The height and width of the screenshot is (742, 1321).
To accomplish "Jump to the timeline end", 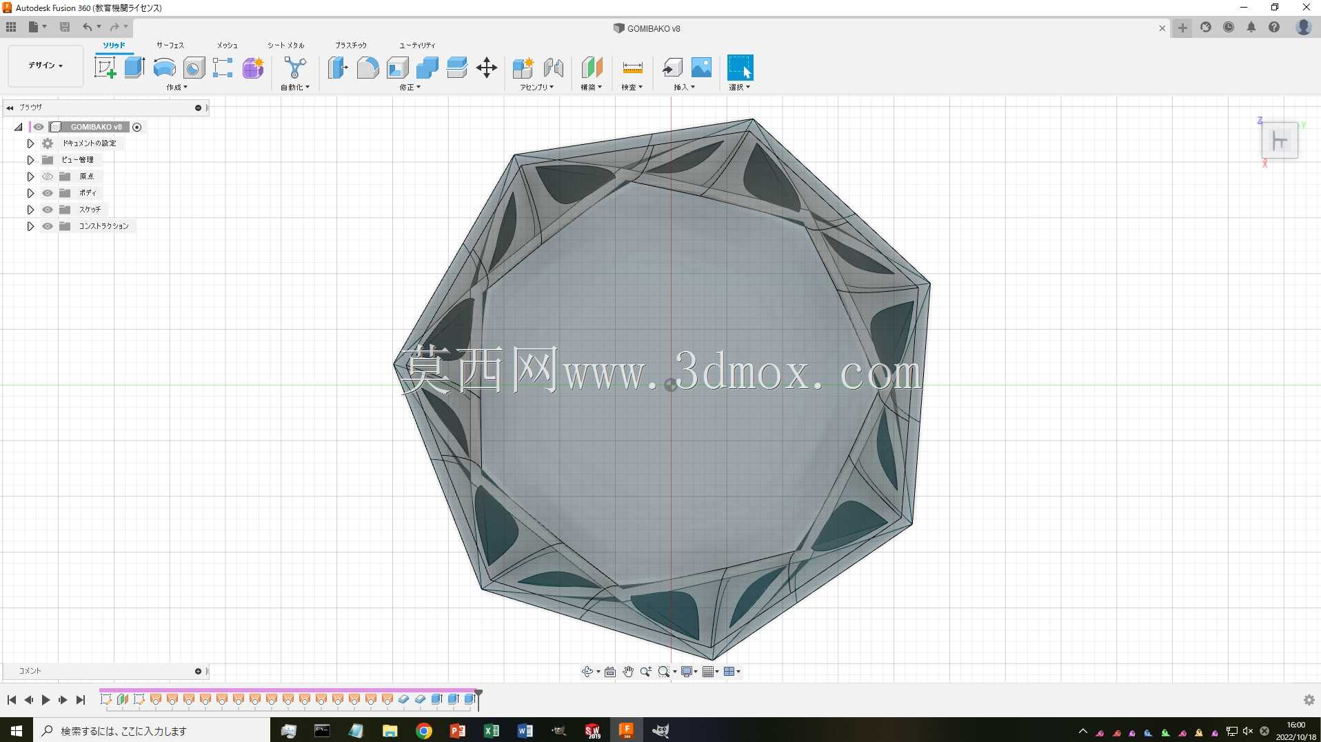I will (81, 700).
